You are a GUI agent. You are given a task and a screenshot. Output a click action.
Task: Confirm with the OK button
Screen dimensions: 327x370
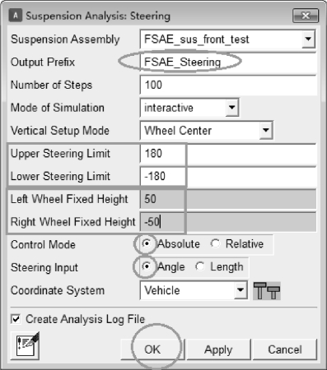point(152,349)
